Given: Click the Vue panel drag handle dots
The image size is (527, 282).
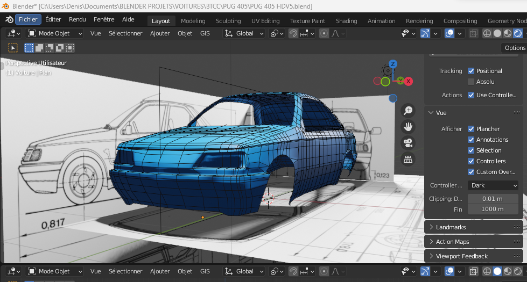Looking at the screenshot, I should click(517, 113).
